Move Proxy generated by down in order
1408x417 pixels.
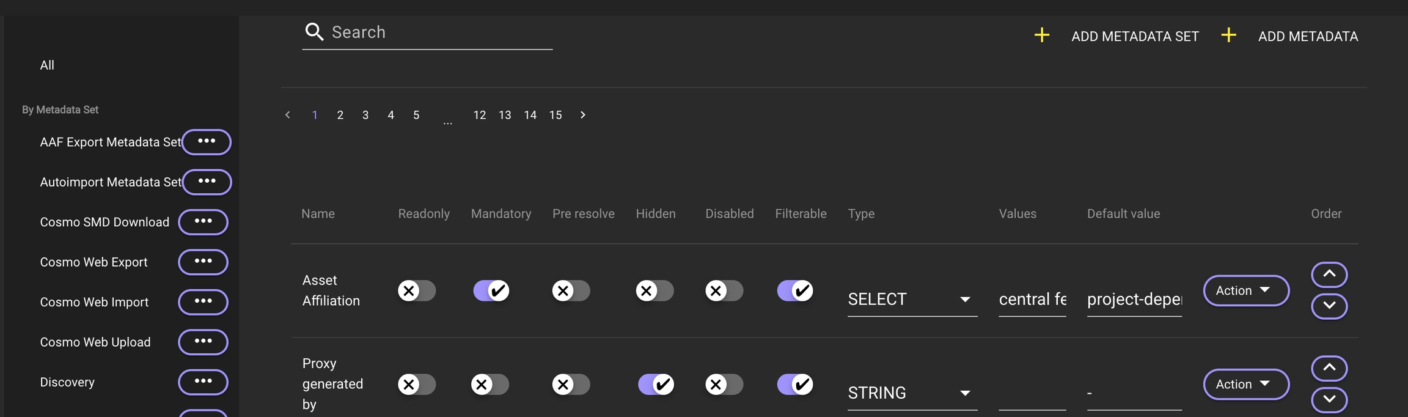[1329, 400]
